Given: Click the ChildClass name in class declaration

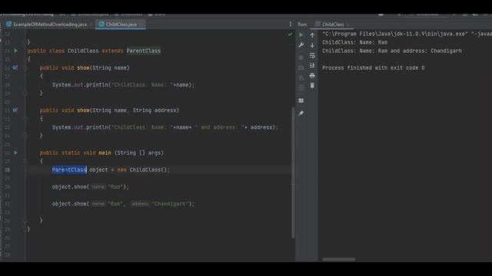Looking at the screenshot, I should (83, 51).
